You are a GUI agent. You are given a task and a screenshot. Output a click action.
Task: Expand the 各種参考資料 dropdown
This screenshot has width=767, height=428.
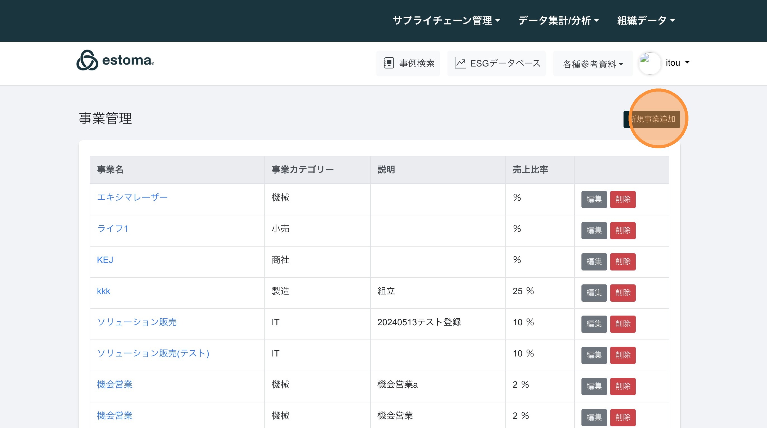pos(593,64)
